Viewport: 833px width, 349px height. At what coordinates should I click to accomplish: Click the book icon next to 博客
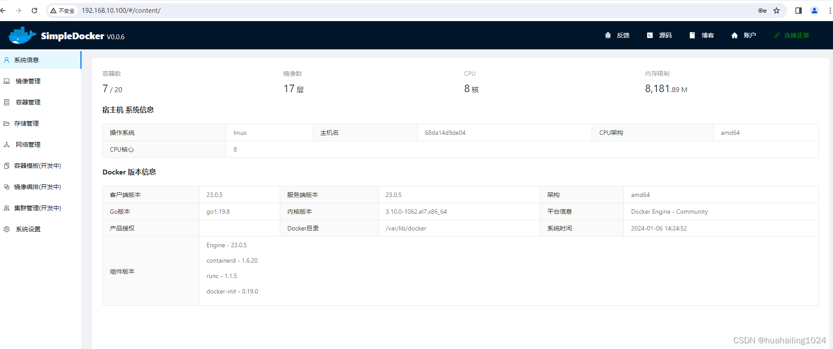click(692, 35)
